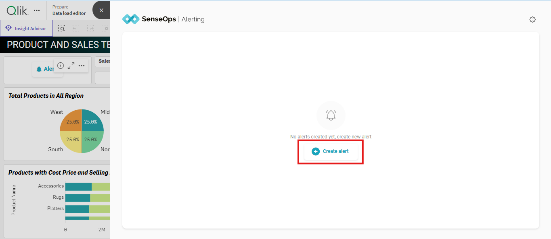Screen dimensions: 551x239
Task: Click the 'PRODUCT AND SALES' sheet title
Action: point(59,45)
